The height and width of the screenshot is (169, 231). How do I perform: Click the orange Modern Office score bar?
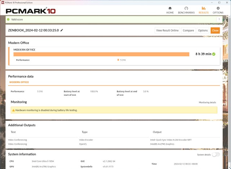(101, 54)
